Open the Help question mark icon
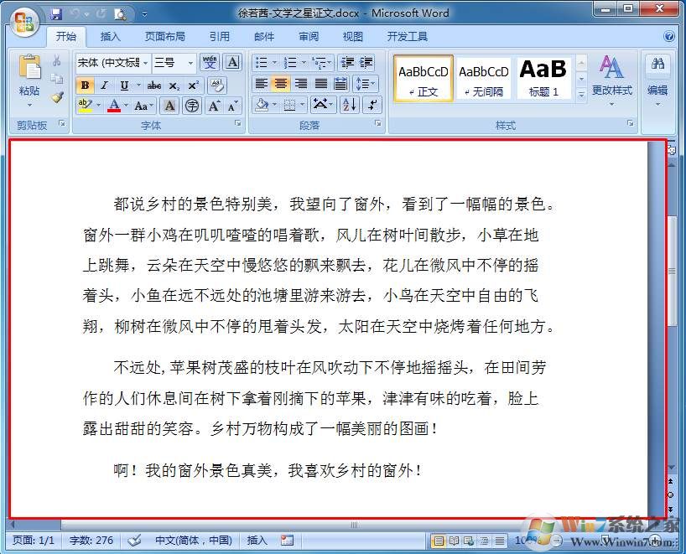The height and width of the screenshot is (554, 686). coord(669,36)
